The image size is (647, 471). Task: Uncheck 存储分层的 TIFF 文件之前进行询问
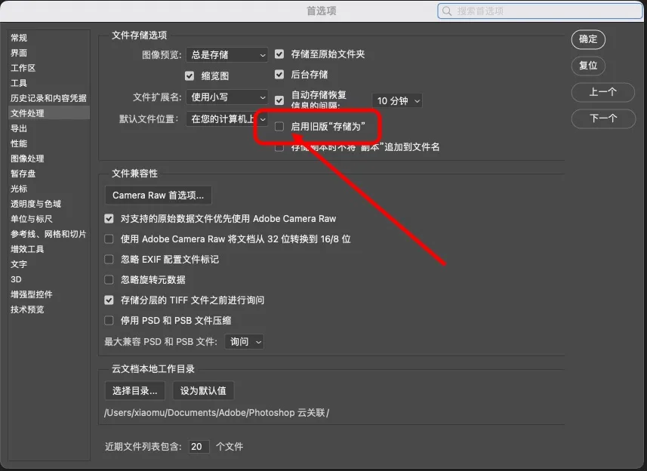109,299
